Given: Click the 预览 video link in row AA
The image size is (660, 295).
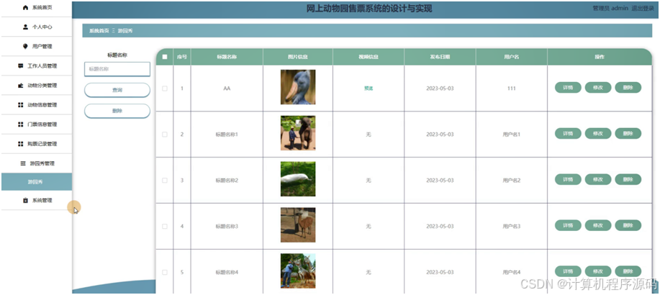Looking at the screenshot, I should (369, 88).
